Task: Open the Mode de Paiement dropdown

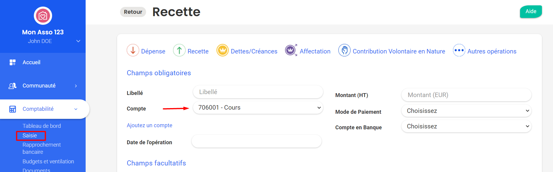Action: [x=466, y=111]
